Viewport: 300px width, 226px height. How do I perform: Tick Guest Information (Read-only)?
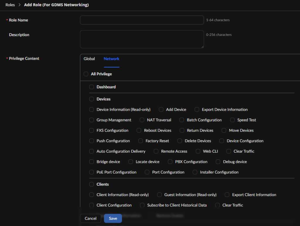pos(159,195)
